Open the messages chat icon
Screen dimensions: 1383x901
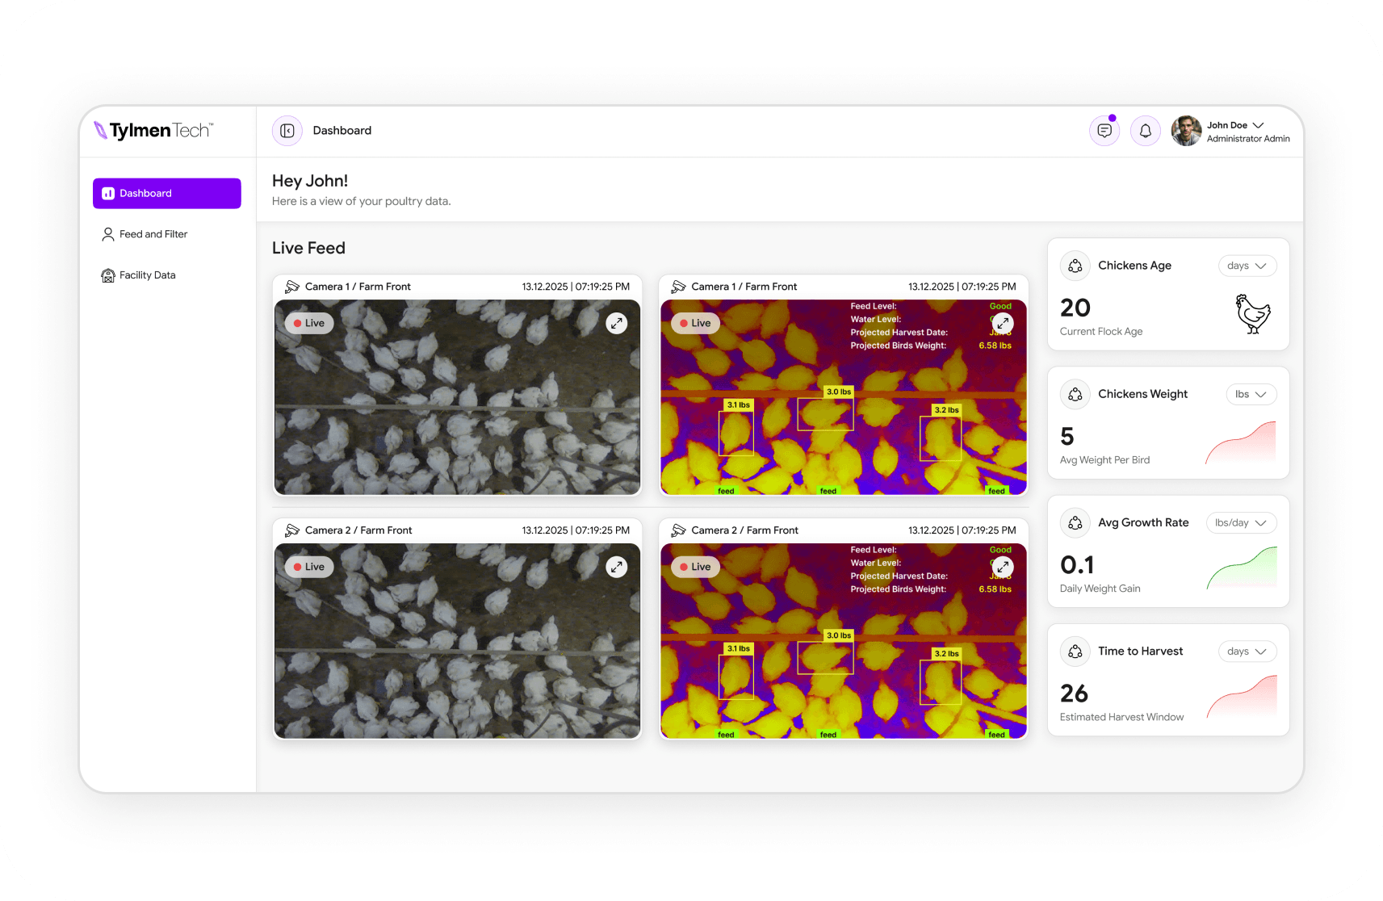[1104, 131]
